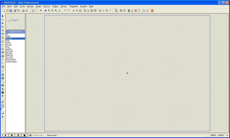Viewport: 230px width, 138px height.
Task: Toggle the wire autorouter icon
Action: [x=116, y=10]
